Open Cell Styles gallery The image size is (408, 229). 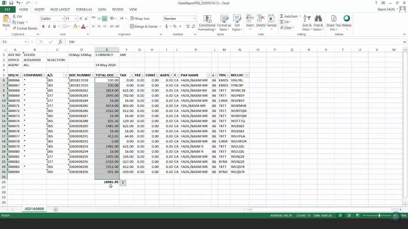[237, 23]
